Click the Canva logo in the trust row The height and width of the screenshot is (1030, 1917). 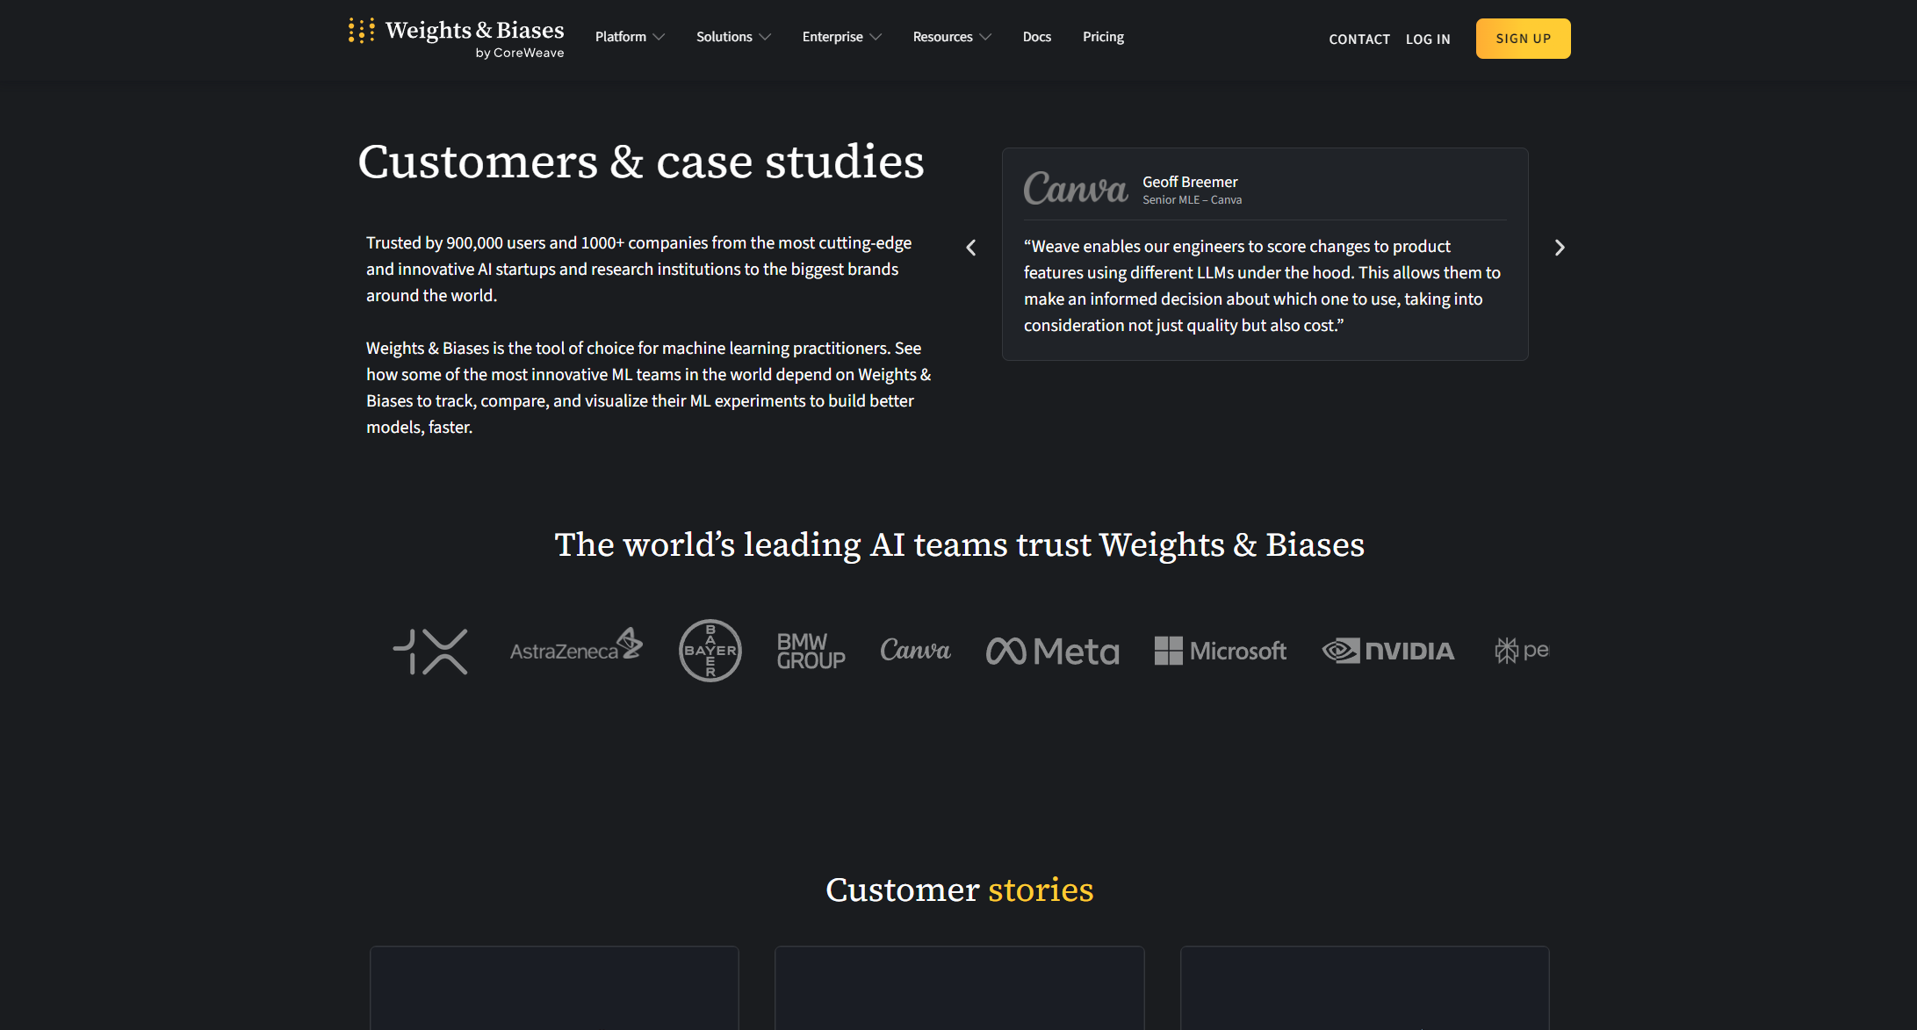[915, 650]
